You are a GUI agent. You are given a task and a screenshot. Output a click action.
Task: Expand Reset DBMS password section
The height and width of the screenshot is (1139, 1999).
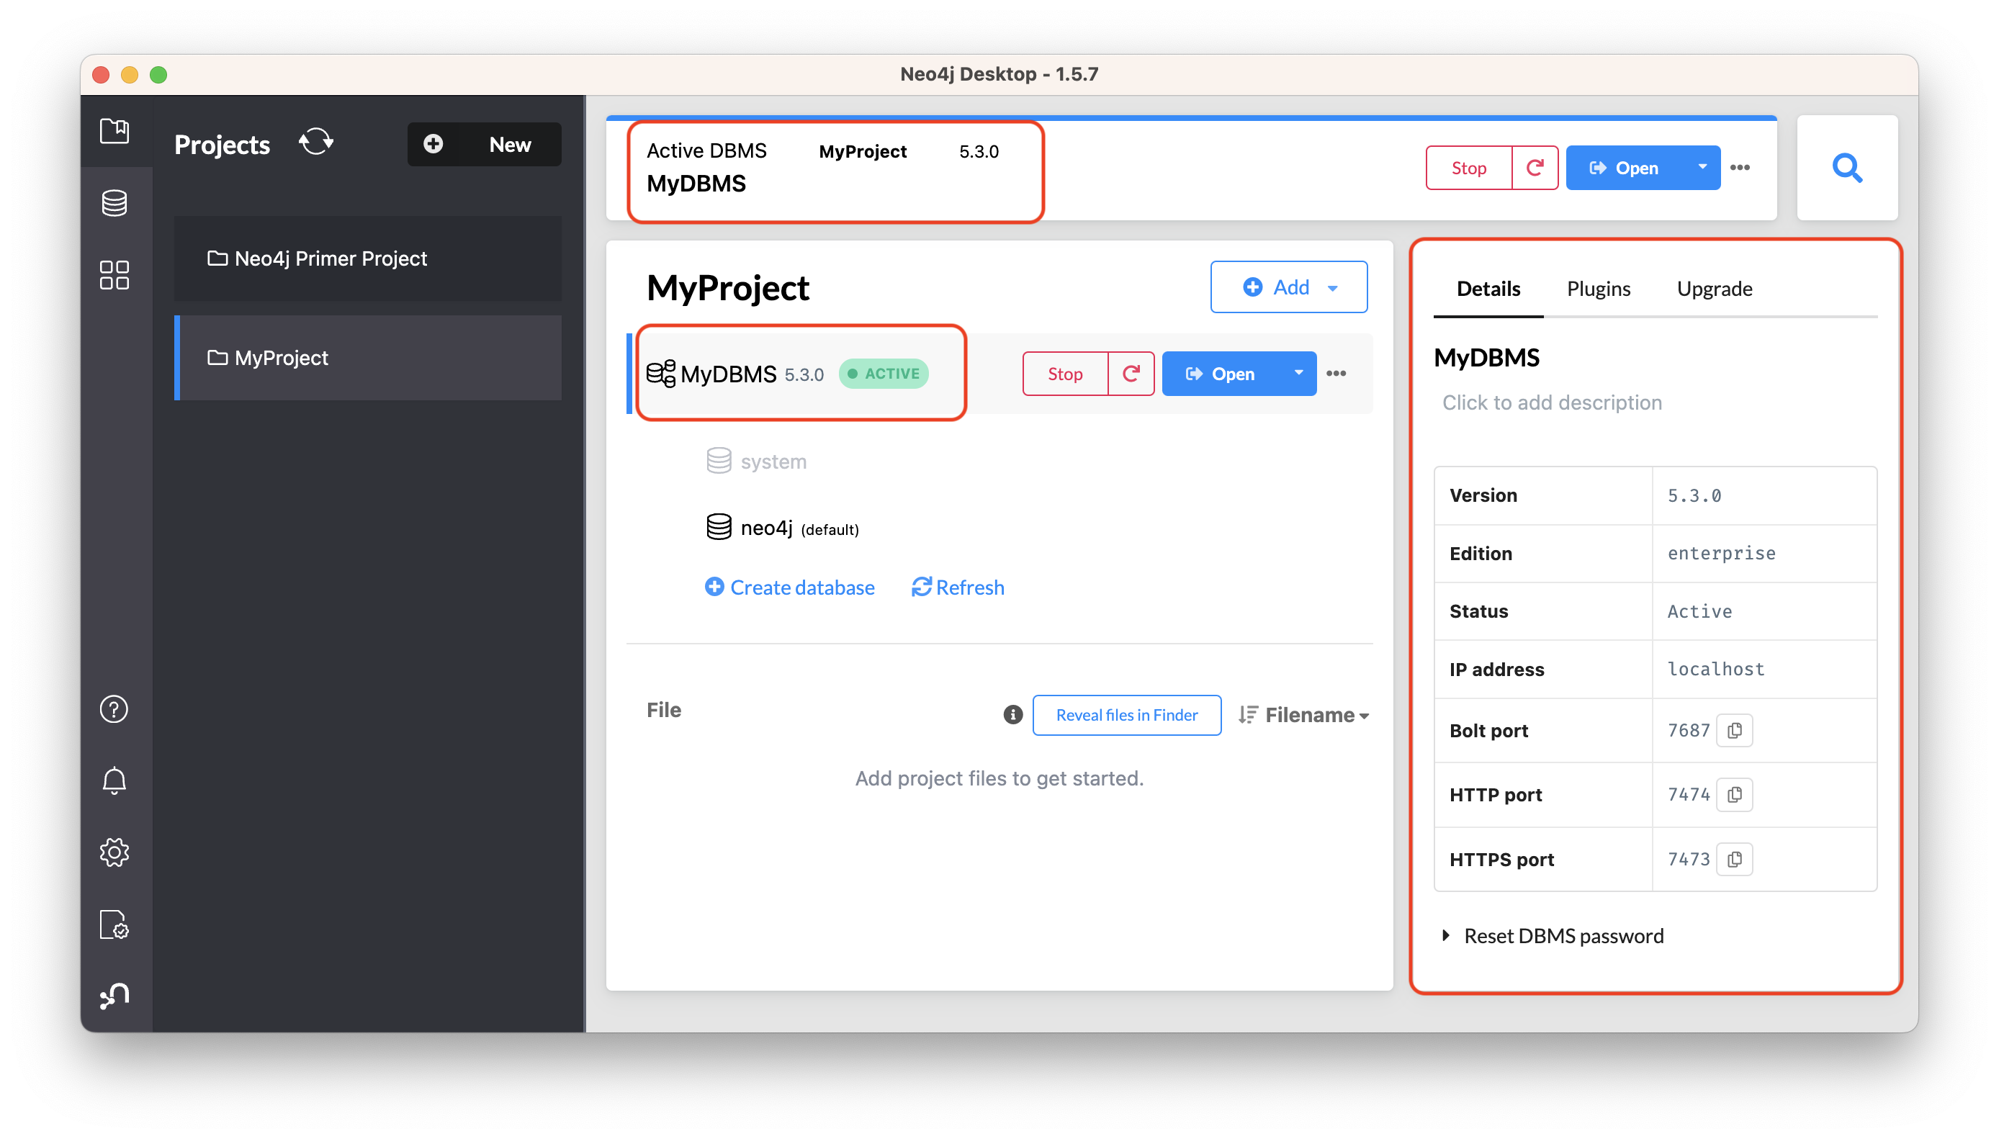tap(1553, 936)
